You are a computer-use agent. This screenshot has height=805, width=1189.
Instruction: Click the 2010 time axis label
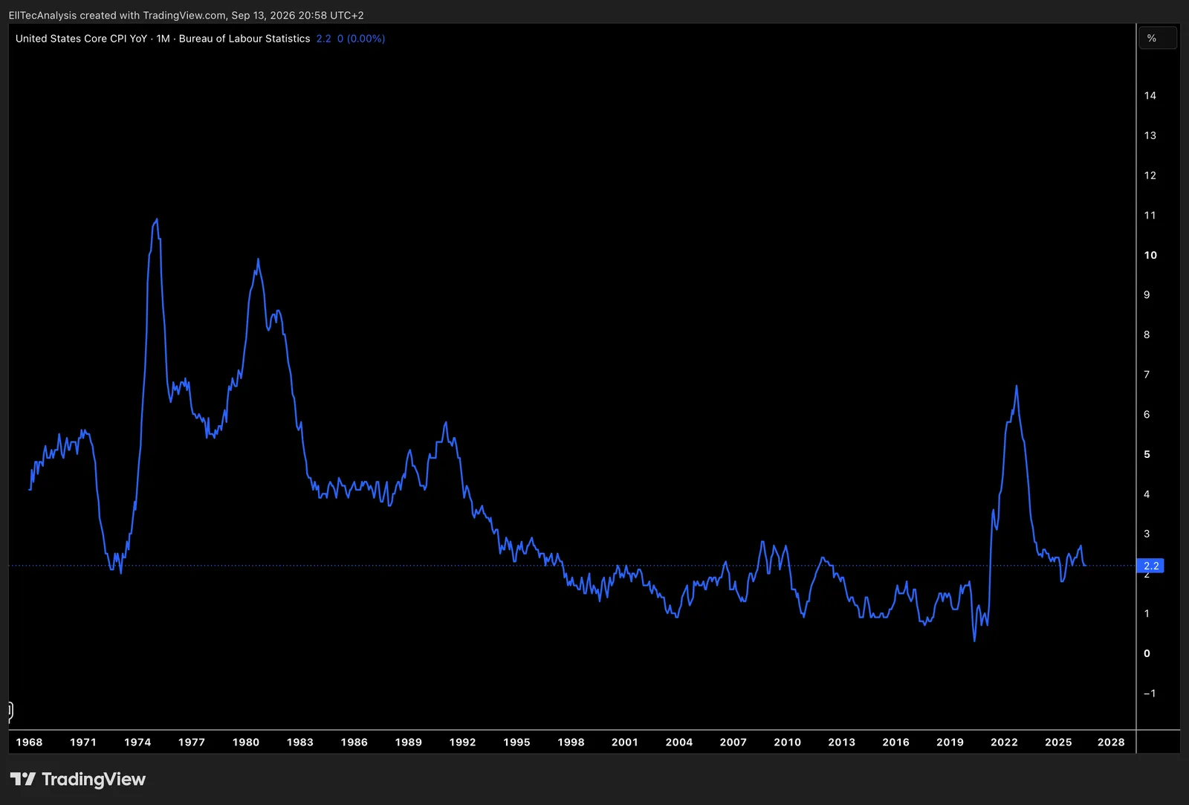(788, 742)
